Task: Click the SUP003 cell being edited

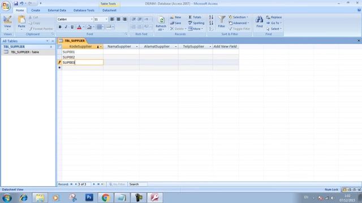Action: click(x=83, y=63)
